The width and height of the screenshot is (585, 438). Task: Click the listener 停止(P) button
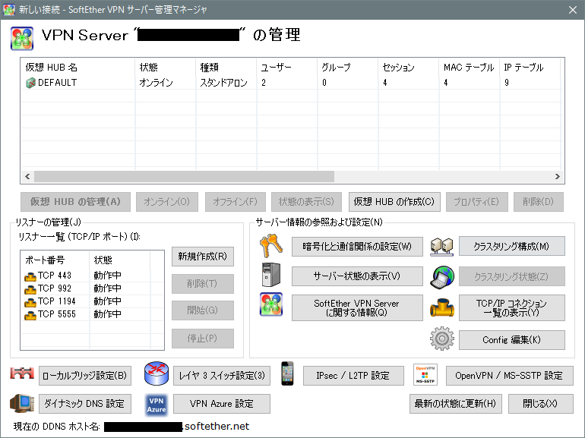click(203, 338)
